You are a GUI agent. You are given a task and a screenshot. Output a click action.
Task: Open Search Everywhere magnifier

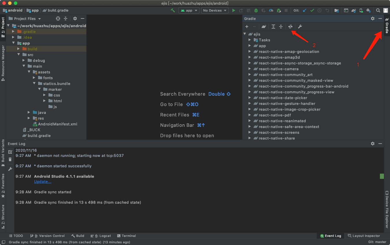tap(378, 10)
